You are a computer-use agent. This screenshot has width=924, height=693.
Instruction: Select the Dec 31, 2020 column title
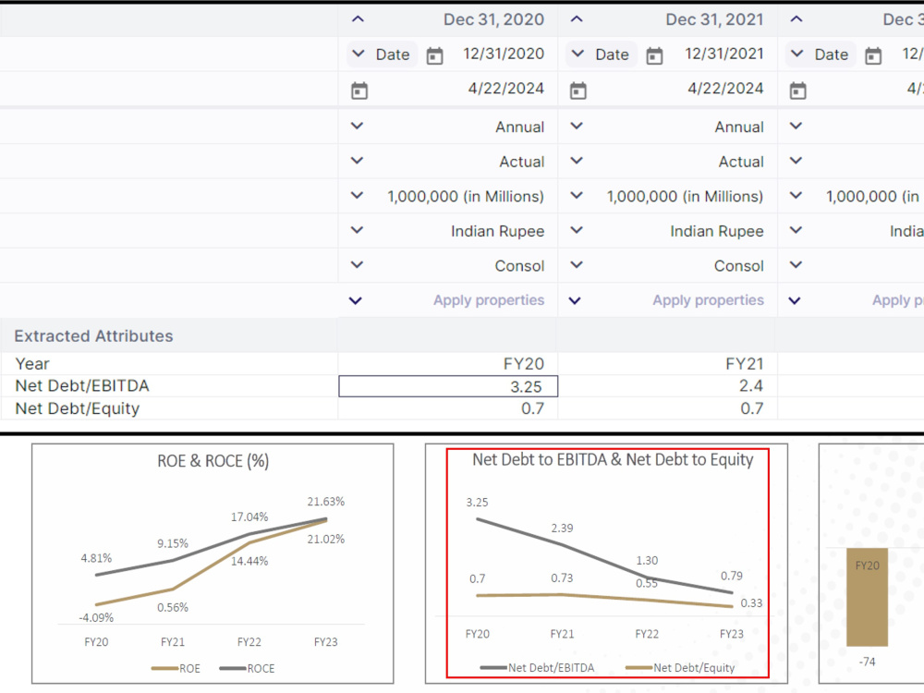coord(493,19)
